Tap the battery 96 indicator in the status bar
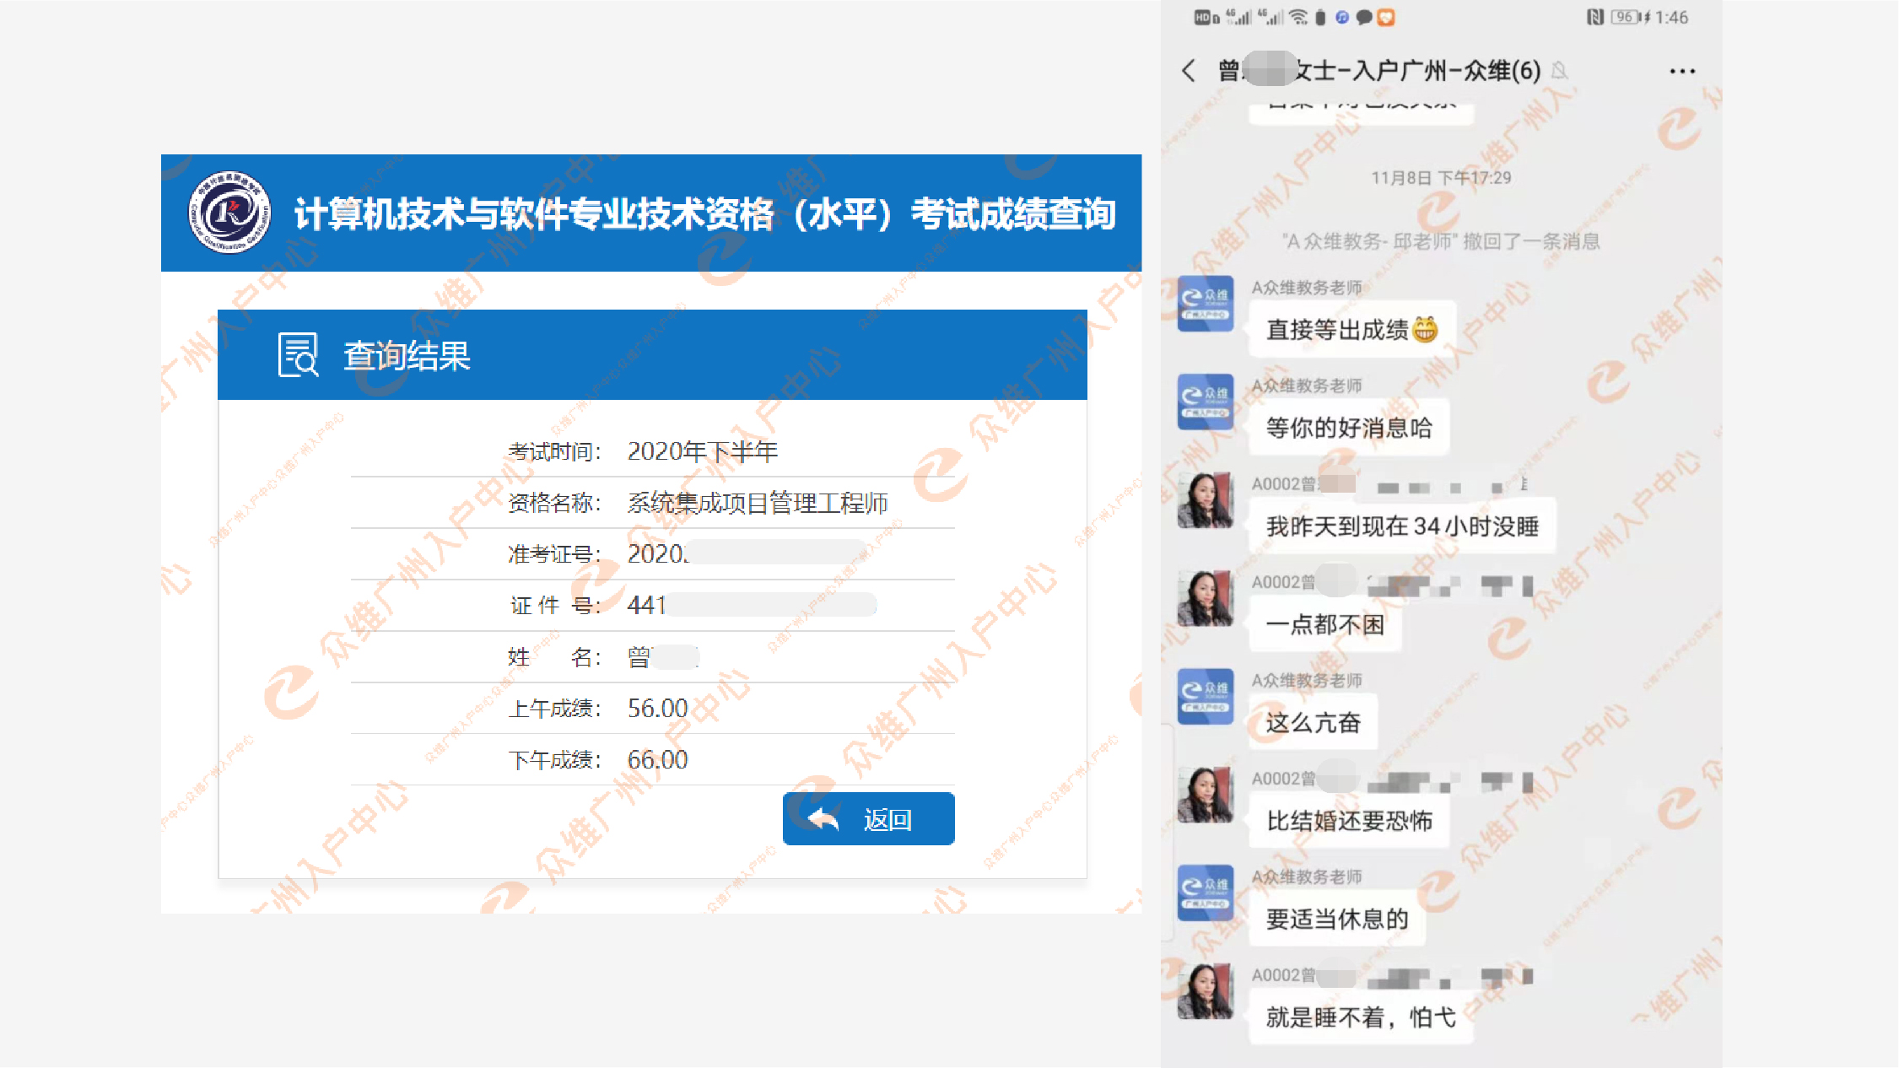Viewport: 1899px width, 1068px height. pyautogui.click(x=1626, y=17)
